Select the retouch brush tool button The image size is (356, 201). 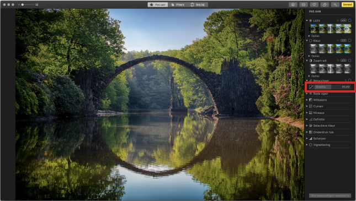click(311, 87)
